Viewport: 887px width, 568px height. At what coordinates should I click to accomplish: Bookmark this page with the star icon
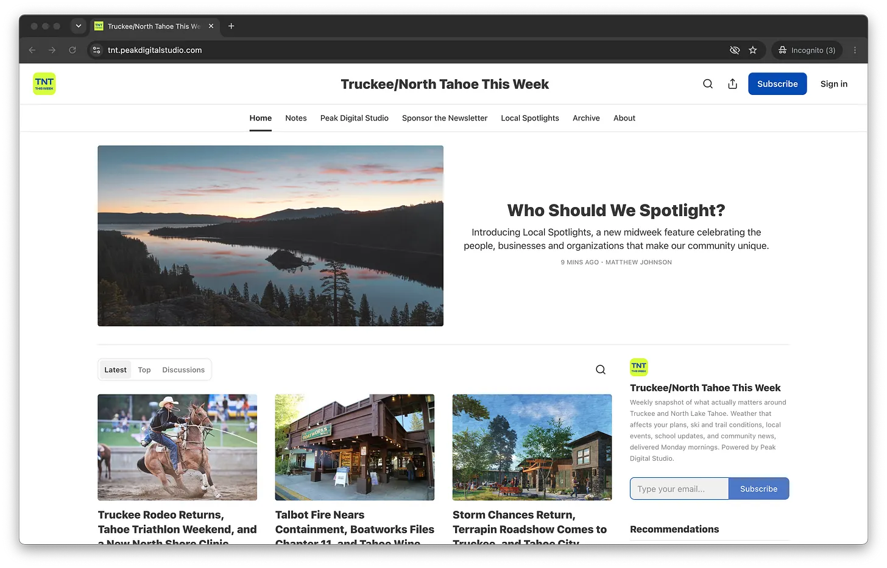(x=753, y=50)
